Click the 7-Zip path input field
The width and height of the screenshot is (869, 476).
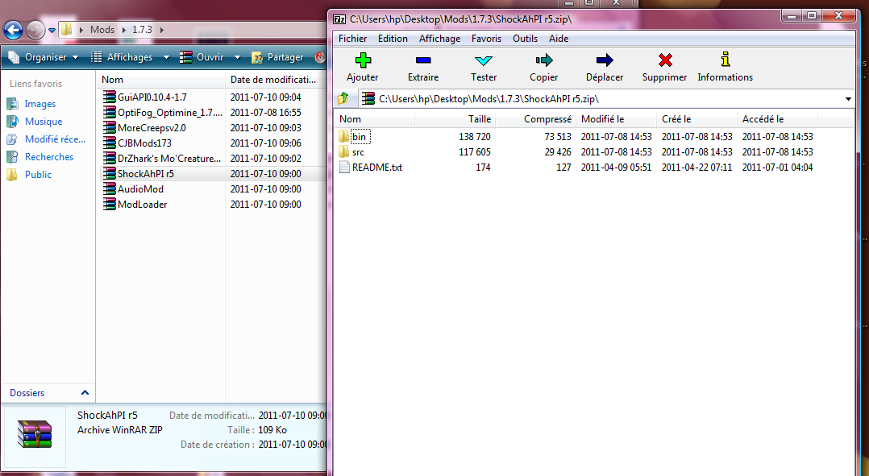pyautogui.click(x=605, y=99)
